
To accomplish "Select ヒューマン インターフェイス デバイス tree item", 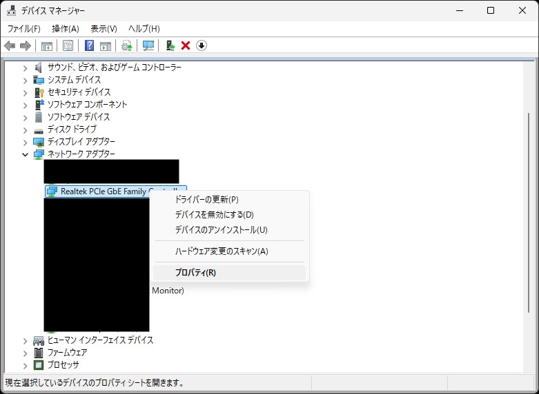I will coord(100,340).
